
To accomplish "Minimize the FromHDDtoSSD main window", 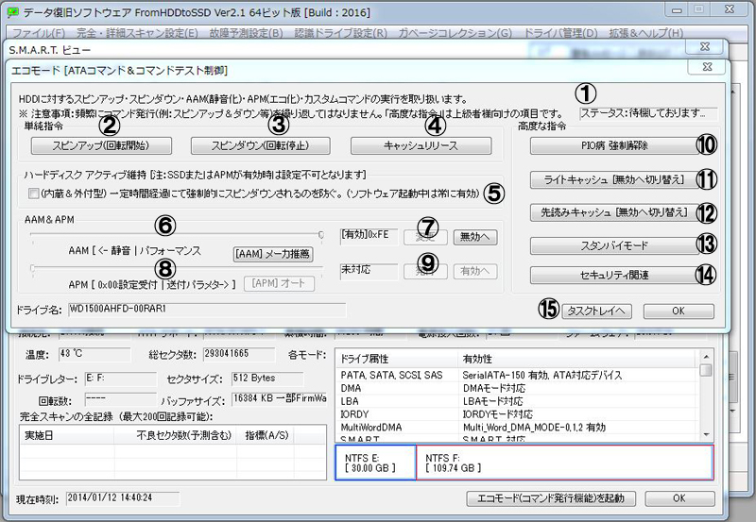I will [x=678, y=10].
